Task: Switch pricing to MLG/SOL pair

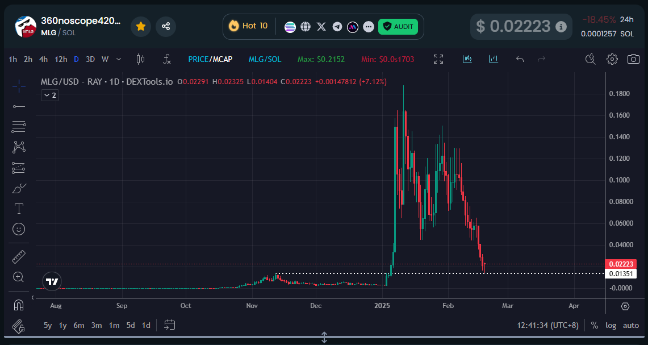Action: pyautogui.click(x=265, y=59)
